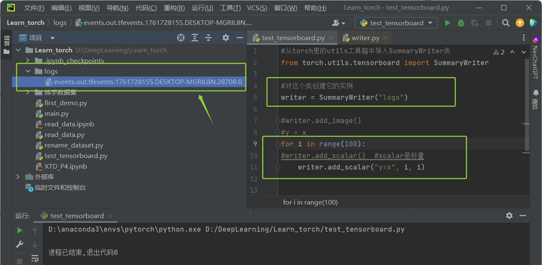Open the VCS(S) menu
Screen dimensions: 542x265
[257, 8]
